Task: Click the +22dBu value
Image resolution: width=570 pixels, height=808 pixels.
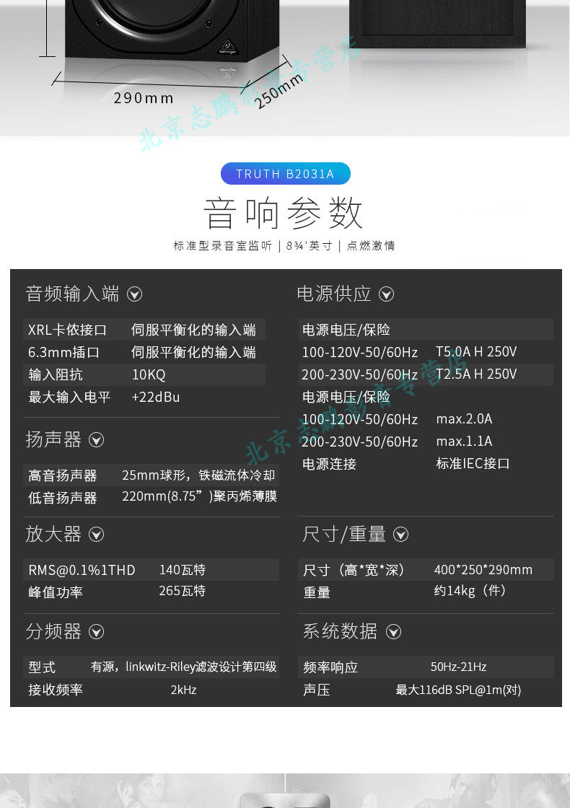Action: point(156,398)
